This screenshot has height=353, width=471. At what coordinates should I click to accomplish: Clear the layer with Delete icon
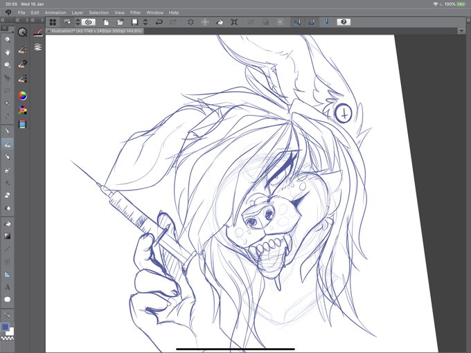tap(190, 22)
